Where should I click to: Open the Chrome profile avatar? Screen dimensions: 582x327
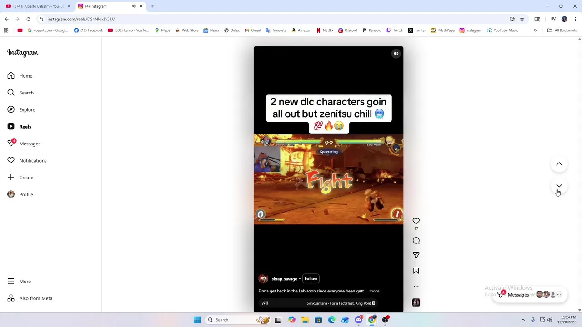point(564,19)
